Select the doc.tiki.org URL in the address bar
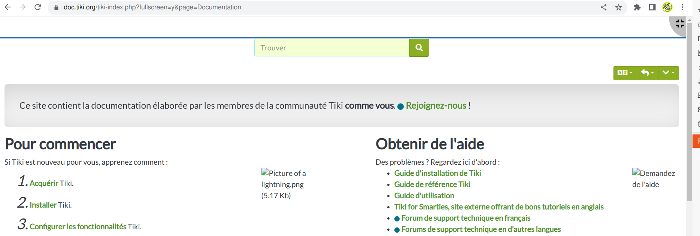 coord(152,7)
